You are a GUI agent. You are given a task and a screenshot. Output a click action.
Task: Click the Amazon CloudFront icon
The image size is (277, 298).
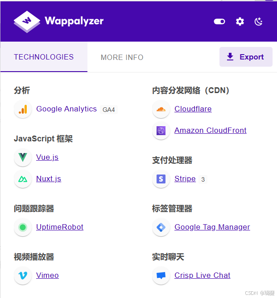(161, 131)
